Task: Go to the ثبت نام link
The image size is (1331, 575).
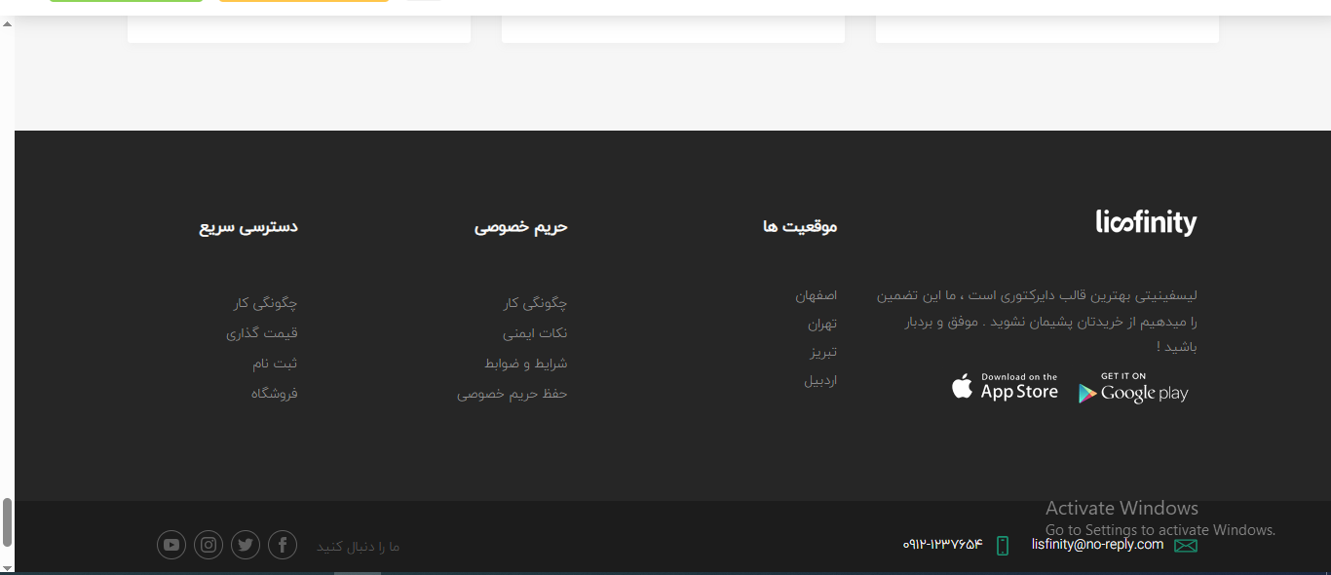Action: click(x=275, y=364)
